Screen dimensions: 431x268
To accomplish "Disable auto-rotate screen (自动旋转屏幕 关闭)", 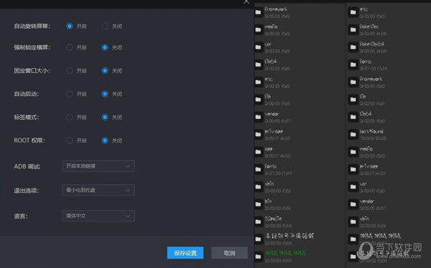I will [x=105, y=26].
